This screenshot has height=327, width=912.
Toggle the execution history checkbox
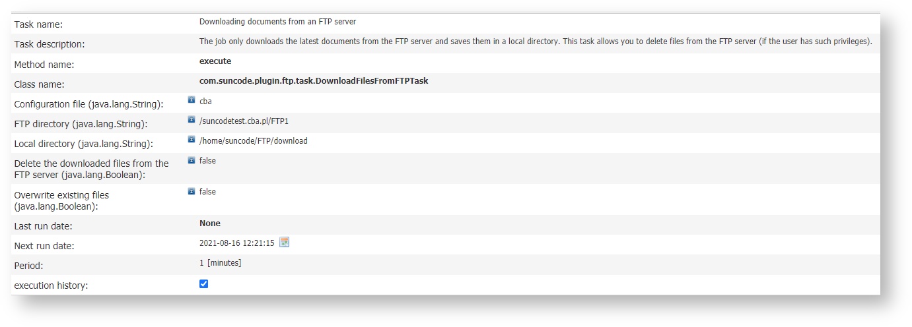(x=203, y=283)
